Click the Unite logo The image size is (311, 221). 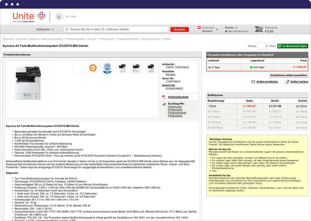[29, 17]
